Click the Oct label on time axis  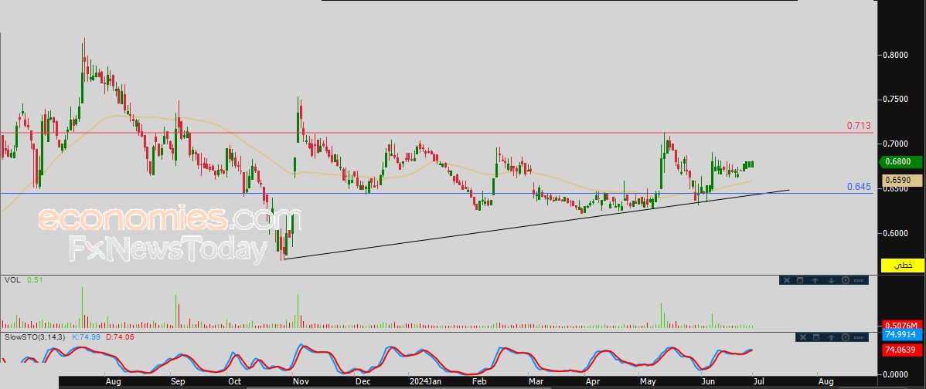point(234,382)
